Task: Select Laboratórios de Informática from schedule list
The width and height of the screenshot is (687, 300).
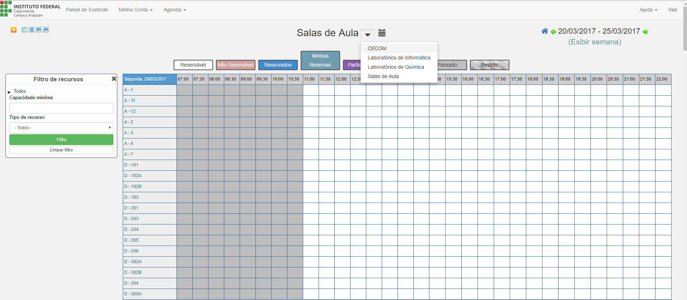Action: pos(399,58)
